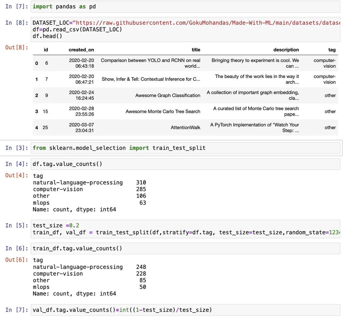The height and width of the screenshot is (317, 345).
Task: Click the DATASET_LOC URL line in cell 8
Action: [186, 23]
